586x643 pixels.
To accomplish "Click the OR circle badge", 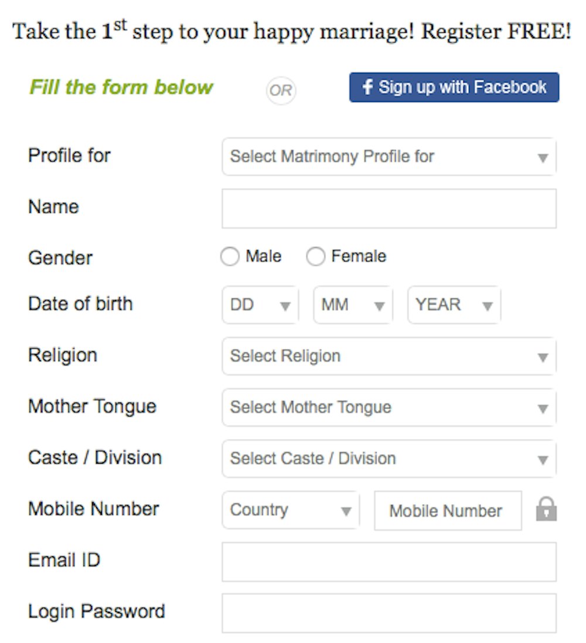I will [x=281, y=90].
